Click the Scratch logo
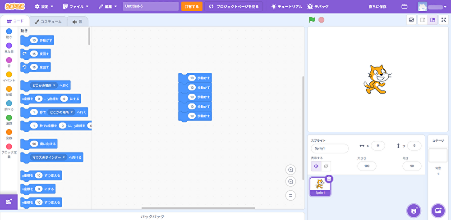The width and height of the screenshot is (451, 220). [x=15, y=6]
